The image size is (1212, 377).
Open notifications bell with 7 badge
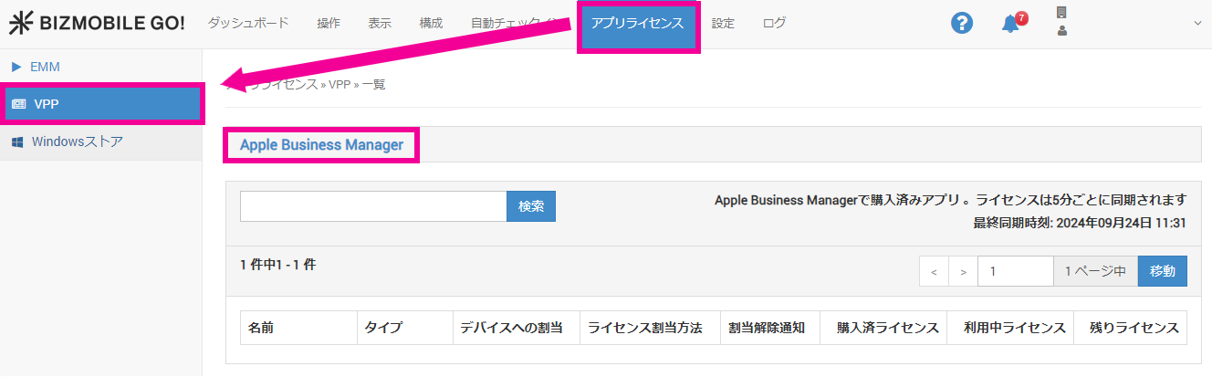(1011, 24)
